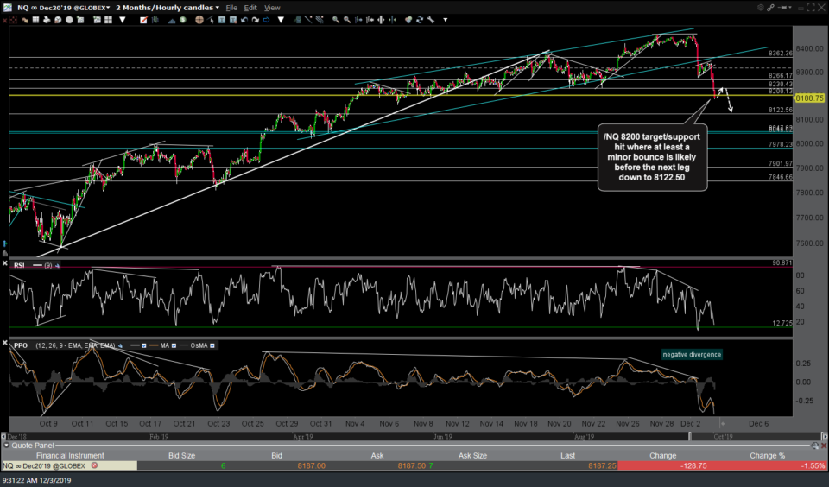Expand the white triangle dropdown after blue arrow
Viewport: 829px width, 487px height.
click(x=281, y=20)
